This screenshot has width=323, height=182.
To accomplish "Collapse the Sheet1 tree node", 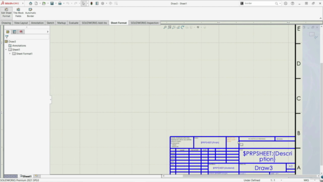I will [x=6, y=50].
